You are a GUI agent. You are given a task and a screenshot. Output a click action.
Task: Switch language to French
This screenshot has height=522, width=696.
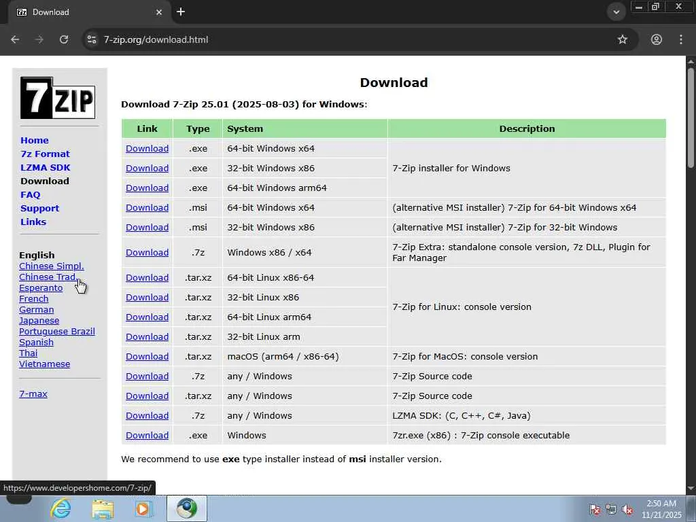(x=34, y=299)
